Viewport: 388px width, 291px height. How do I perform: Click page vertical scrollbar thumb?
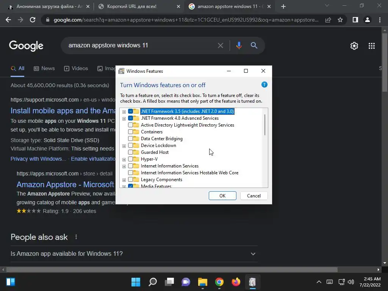[x=385, y=63]
